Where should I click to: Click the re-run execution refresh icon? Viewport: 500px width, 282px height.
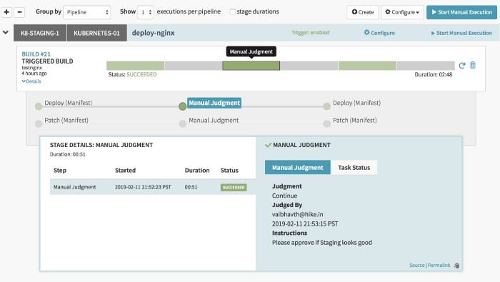tap(461, 65)
